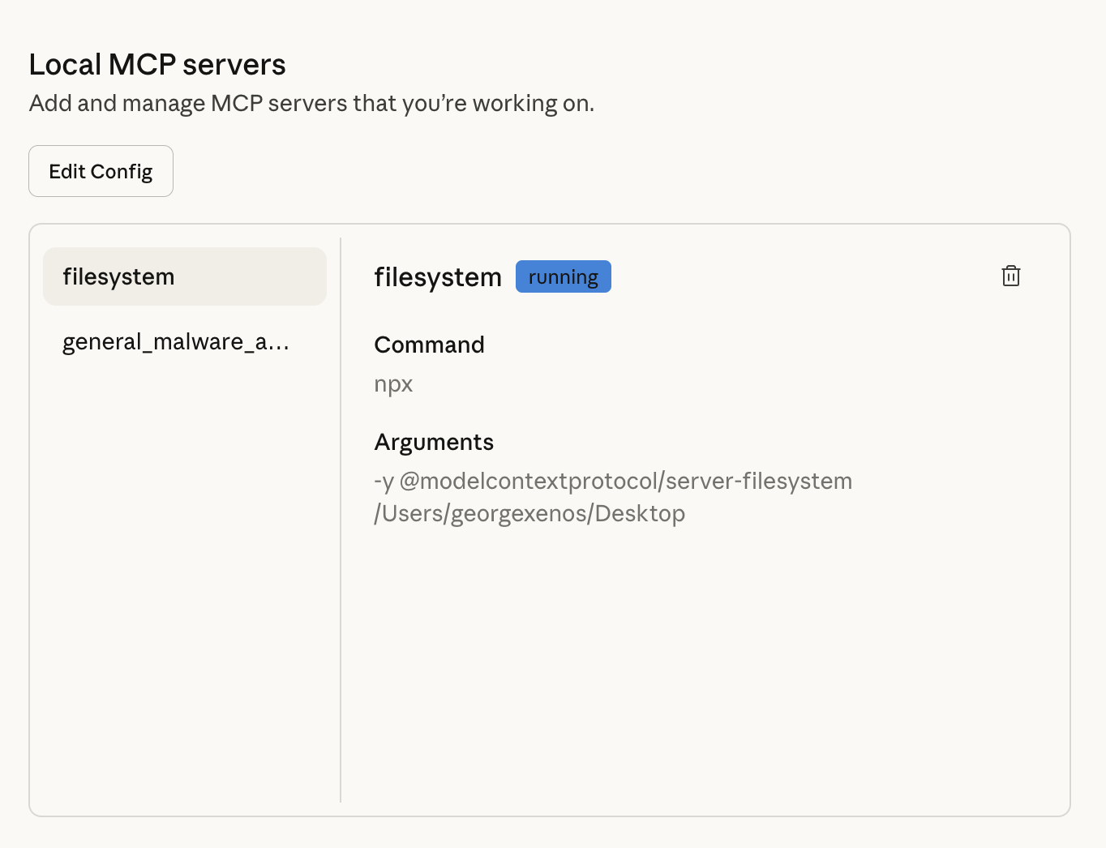Click the Edit Config button
1106x848 pixels.
pos(101,171)
